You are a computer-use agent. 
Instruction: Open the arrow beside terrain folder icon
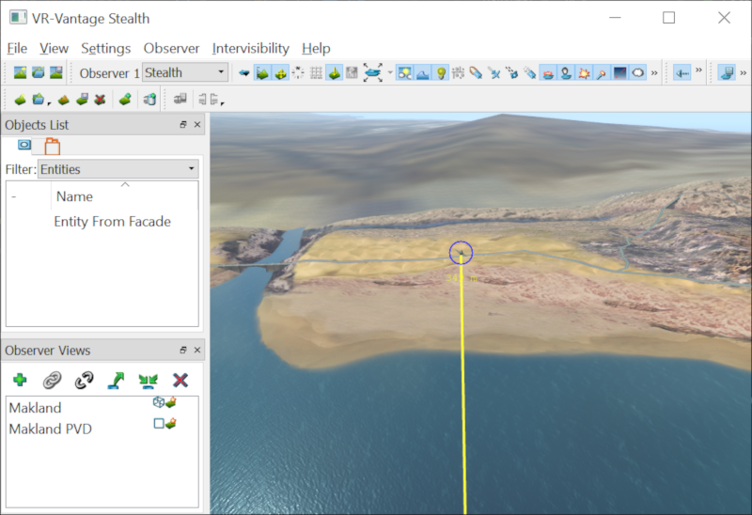click(x=50, y=102)
